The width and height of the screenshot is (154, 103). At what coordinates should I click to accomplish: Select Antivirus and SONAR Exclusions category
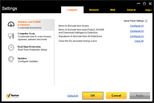tap(31, 25)
